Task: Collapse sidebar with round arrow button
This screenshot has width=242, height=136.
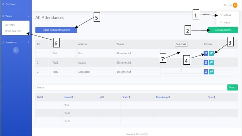Action: (16, 50)
